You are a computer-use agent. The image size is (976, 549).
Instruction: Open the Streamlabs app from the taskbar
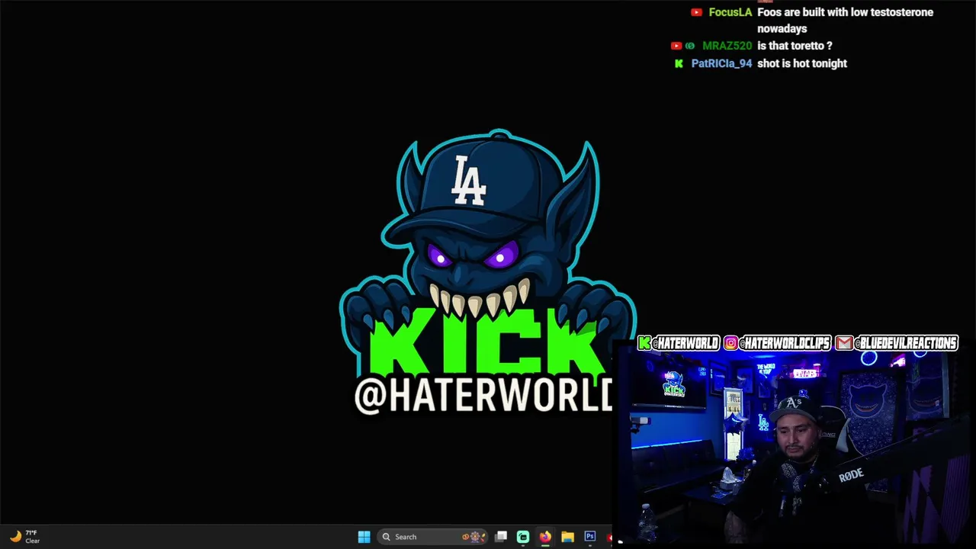click(x=523, y=537)
